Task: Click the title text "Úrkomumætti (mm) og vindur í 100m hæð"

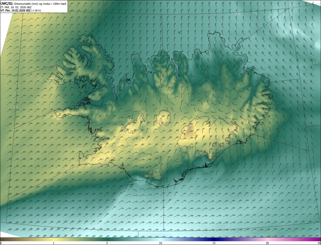Action: point(40,4)
